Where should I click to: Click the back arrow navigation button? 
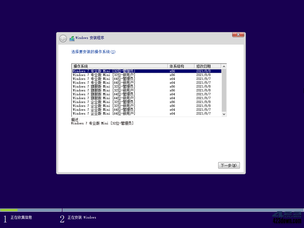[x=63, y=38]
